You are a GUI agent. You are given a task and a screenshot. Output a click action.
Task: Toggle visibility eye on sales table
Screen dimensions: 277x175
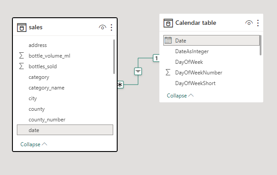[x=103, y=27]
